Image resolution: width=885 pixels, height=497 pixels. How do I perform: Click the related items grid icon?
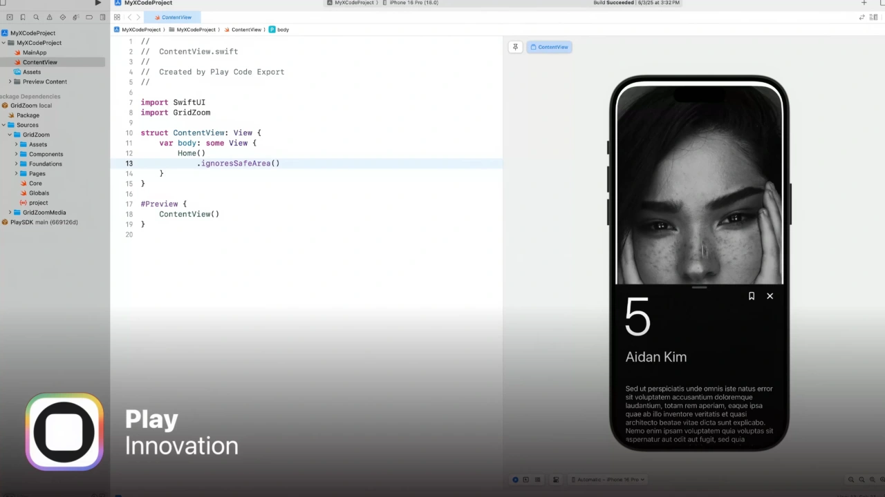tap(117, 17)
